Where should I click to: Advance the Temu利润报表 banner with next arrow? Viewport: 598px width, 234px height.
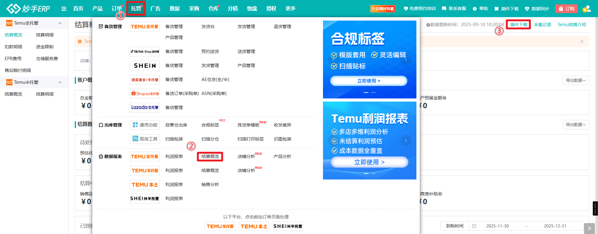pyautogui.click(x=406, y=141)
